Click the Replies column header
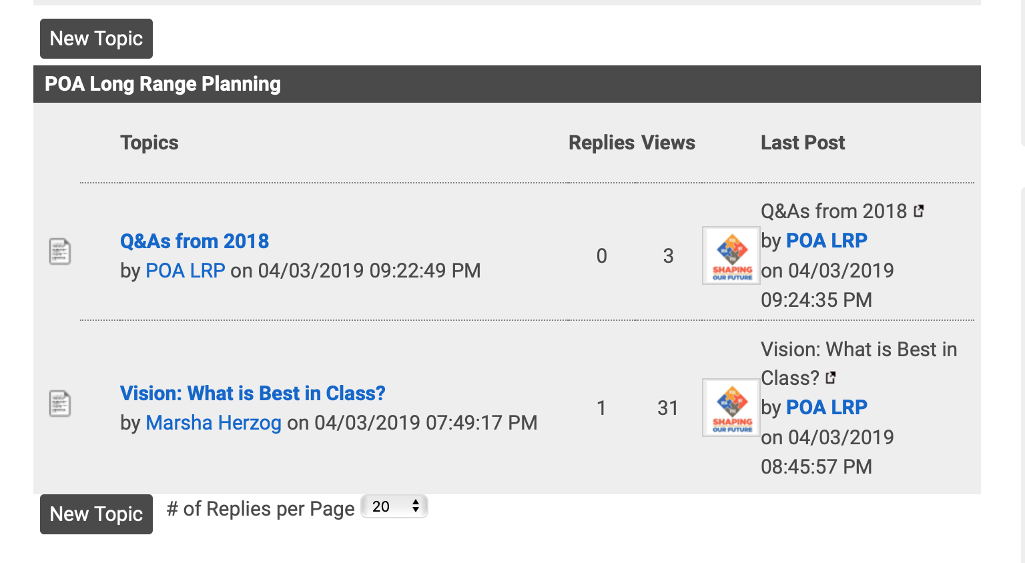 tap(601, 143)
